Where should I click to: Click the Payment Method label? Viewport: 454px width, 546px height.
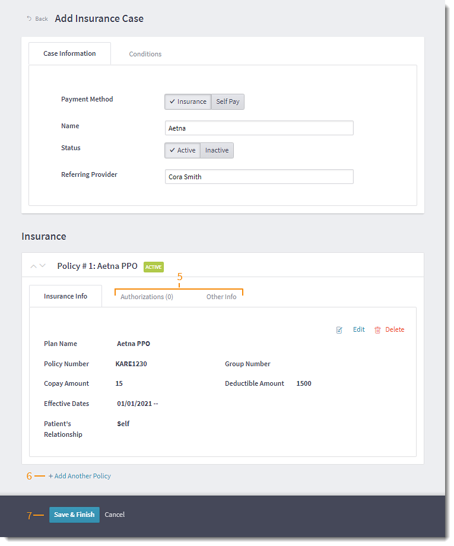(87, 100)
